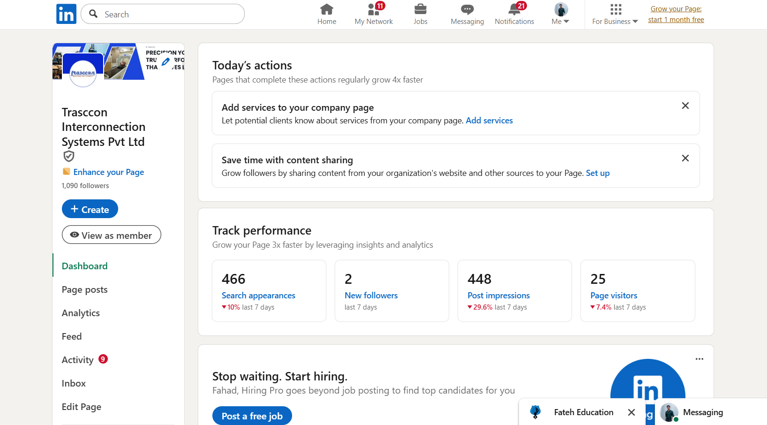Open Notifications bell with 21 badge

tap(514, 15)
